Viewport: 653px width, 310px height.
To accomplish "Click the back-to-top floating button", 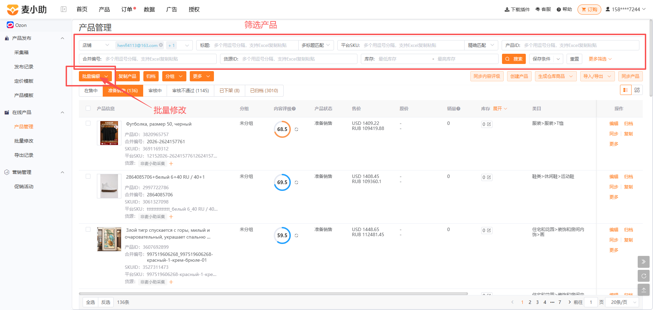I will point(643,290).
